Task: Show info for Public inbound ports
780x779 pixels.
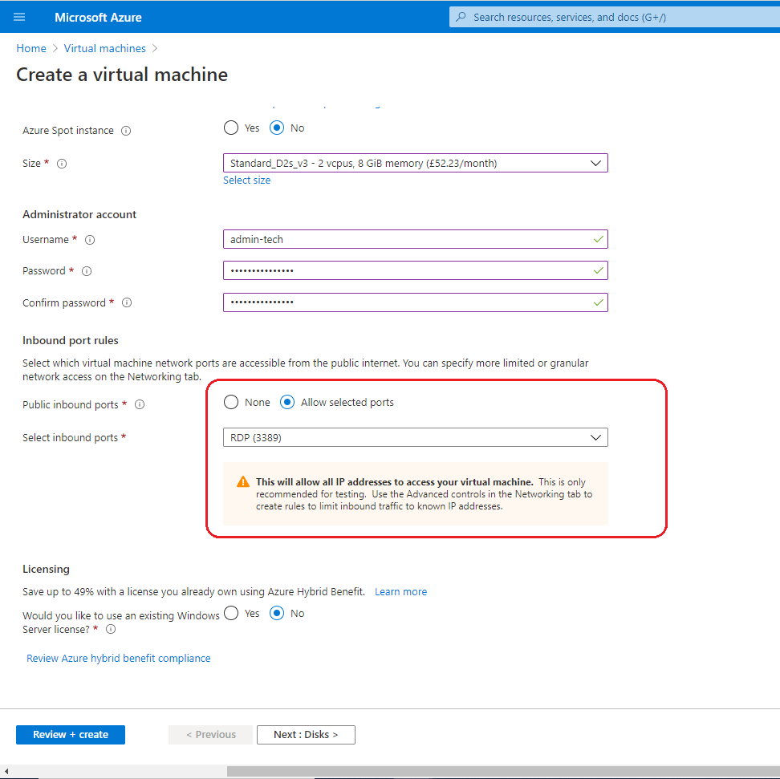Action: [140, 404]
